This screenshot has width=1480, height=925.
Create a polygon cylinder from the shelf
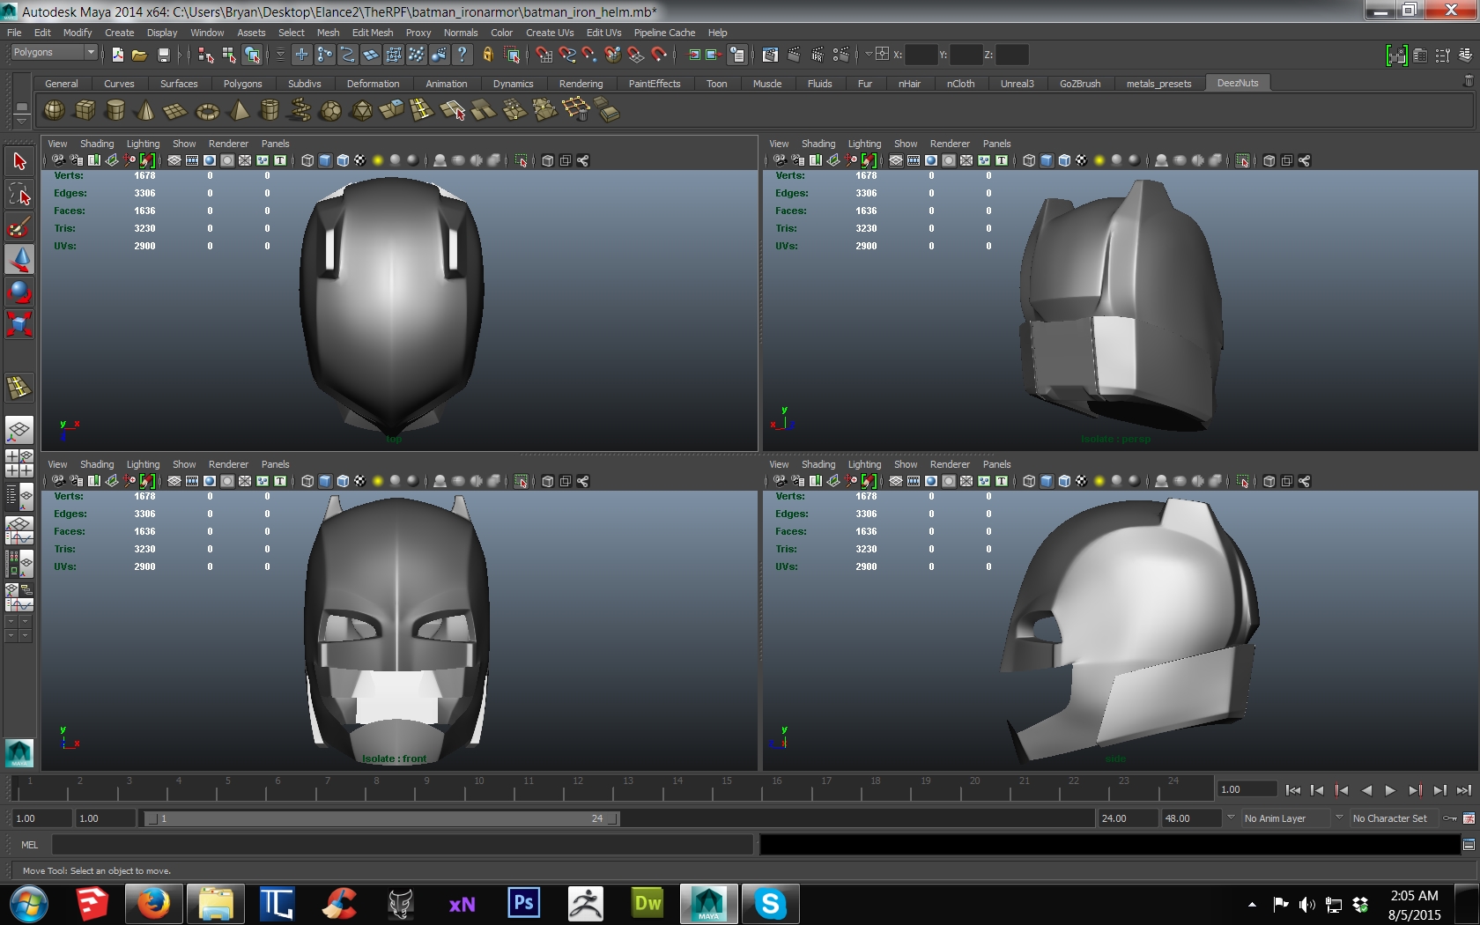tap(115, 110)
